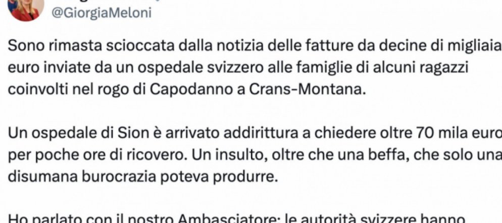Open Giorgia Meloni's profile avatar picture
This screenshot has width=502, height=223.
tap(26, 9)
